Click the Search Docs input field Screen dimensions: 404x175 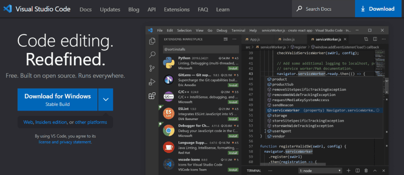click(324, 9)
